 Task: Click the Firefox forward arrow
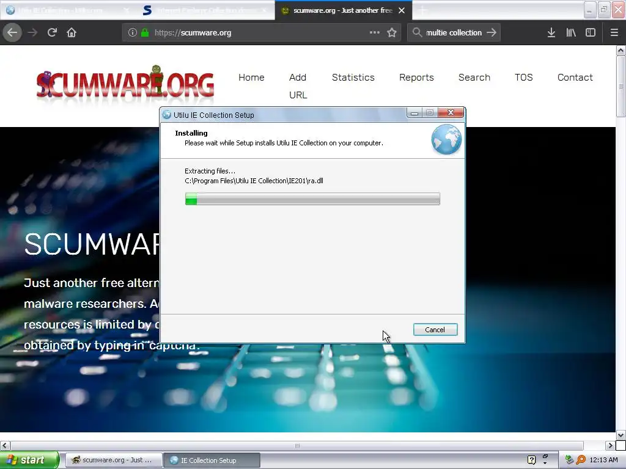[32, 33]
